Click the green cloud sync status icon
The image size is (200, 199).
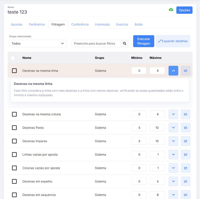coord(171,10)
